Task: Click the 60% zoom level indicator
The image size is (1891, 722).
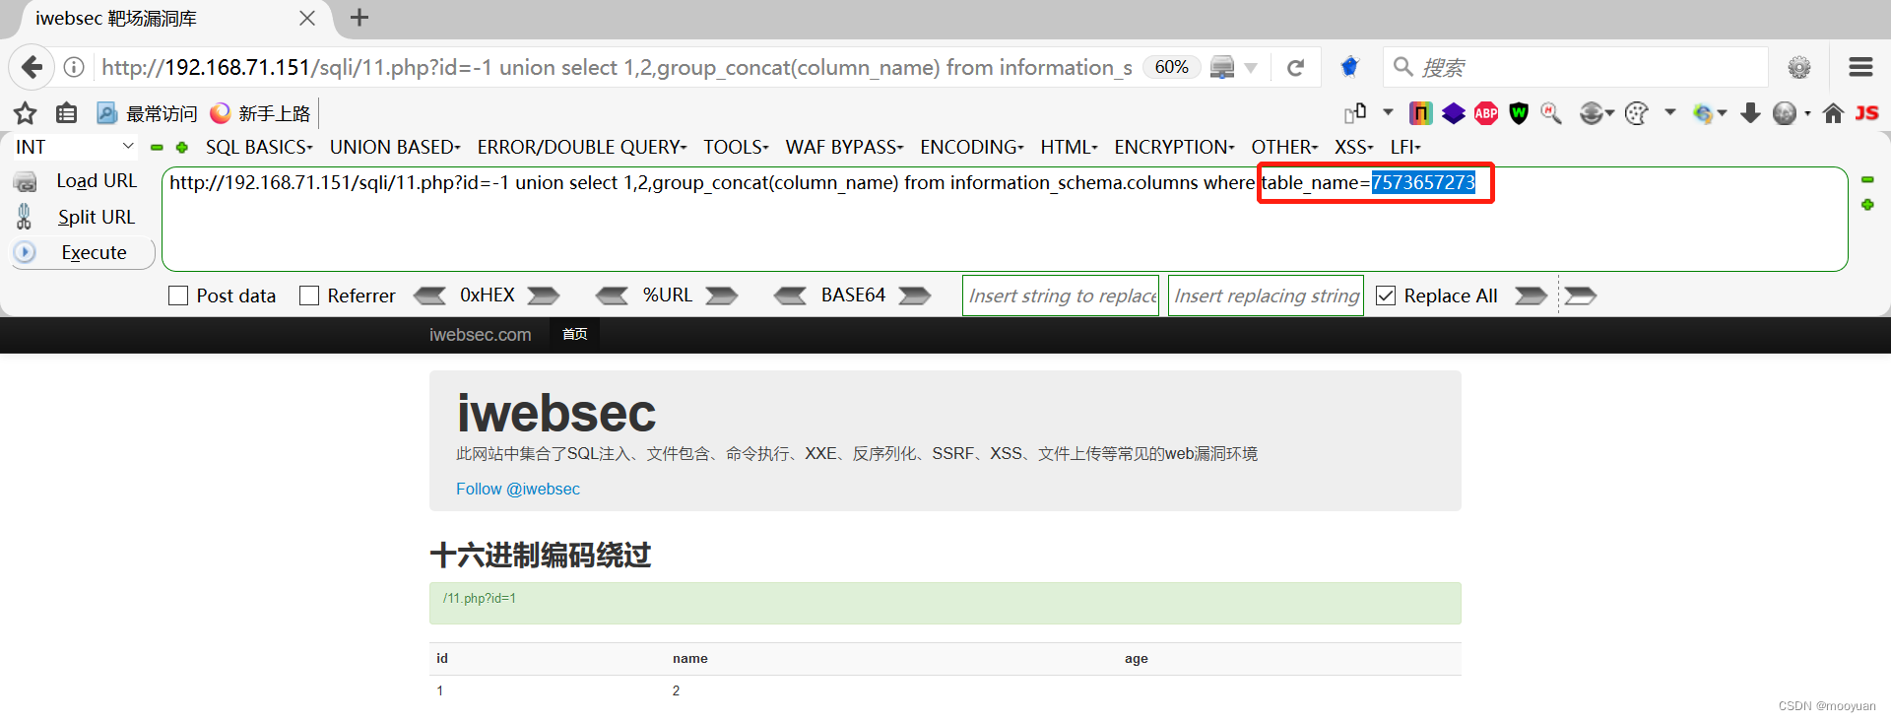Action: [1172, 67]
